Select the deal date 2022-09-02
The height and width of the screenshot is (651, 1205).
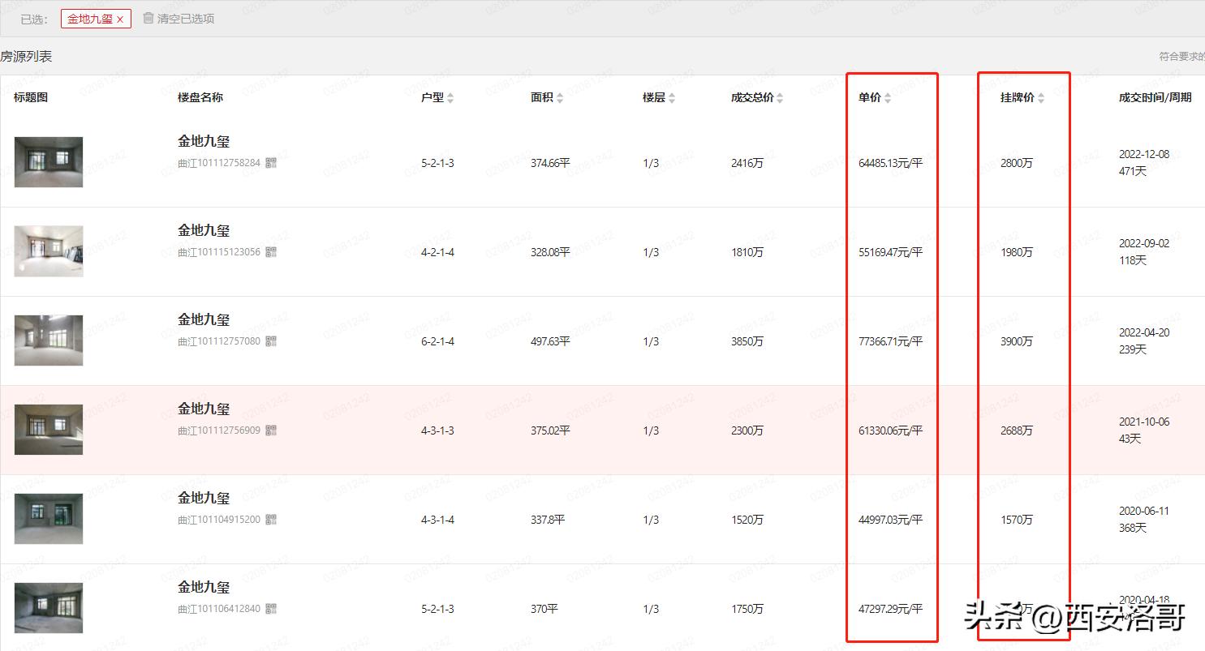1144,243
